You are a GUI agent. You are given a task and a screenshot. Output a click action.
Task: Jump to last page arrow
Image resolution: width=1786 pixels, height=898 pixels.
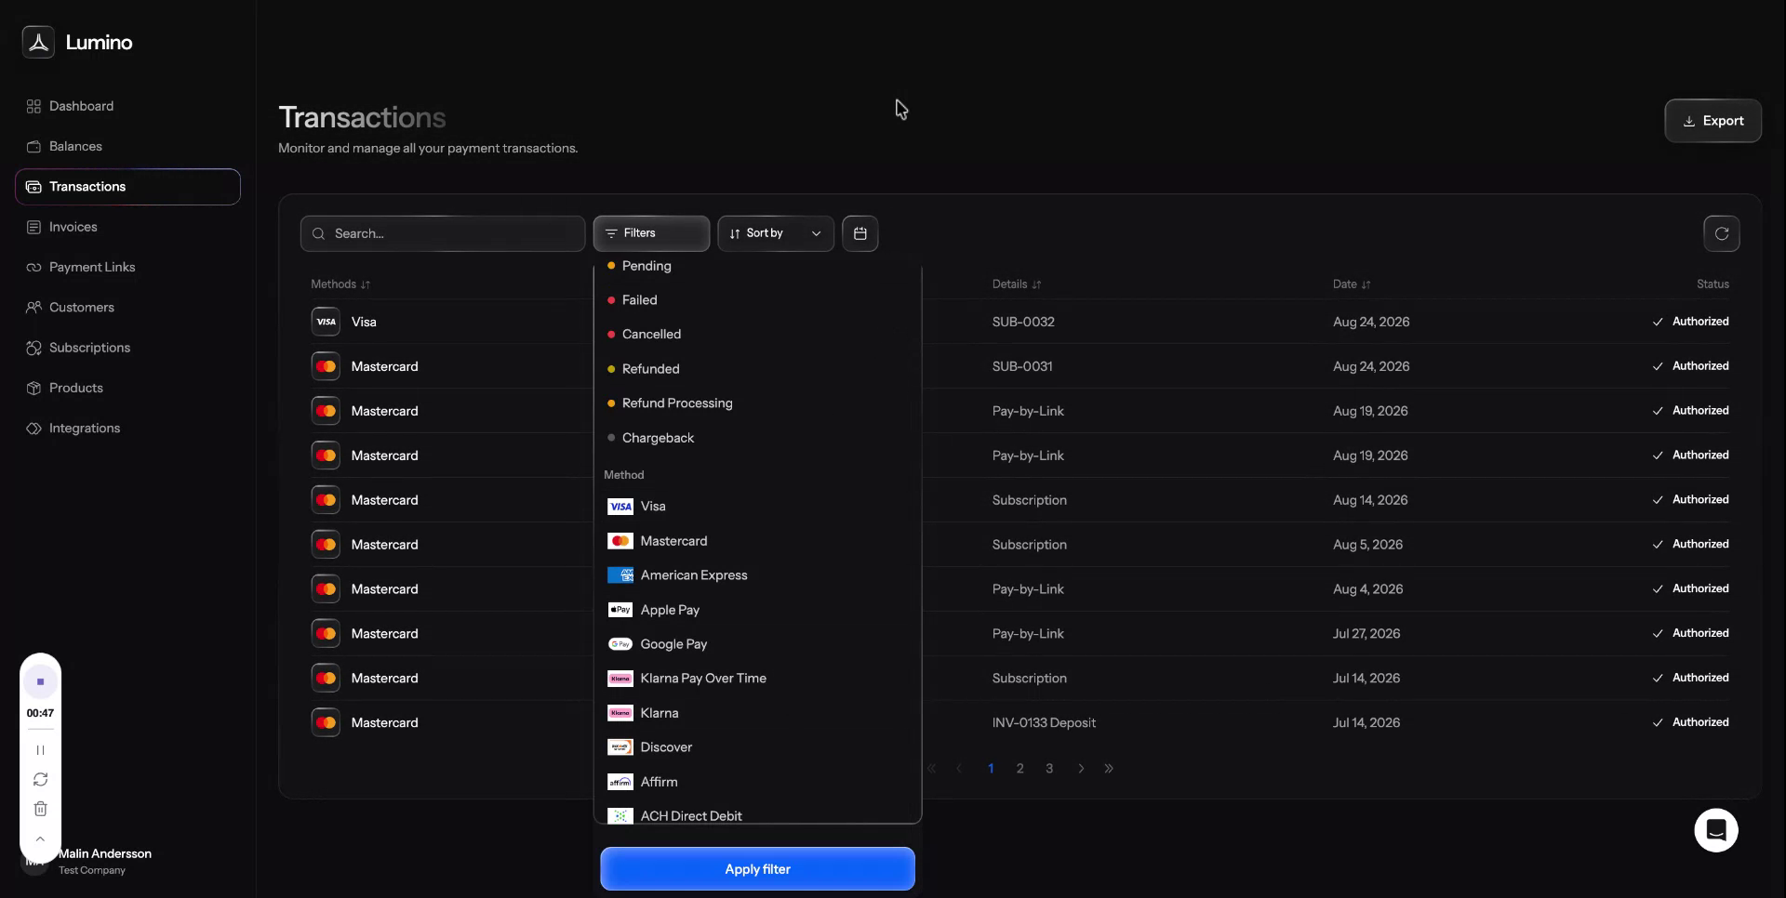pos(1109,769)
